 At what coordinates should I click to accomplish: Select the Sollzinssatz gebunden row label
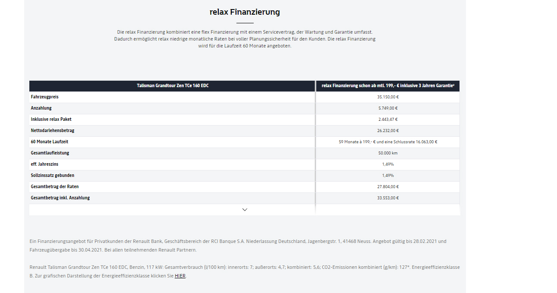[x=52, y=176]
